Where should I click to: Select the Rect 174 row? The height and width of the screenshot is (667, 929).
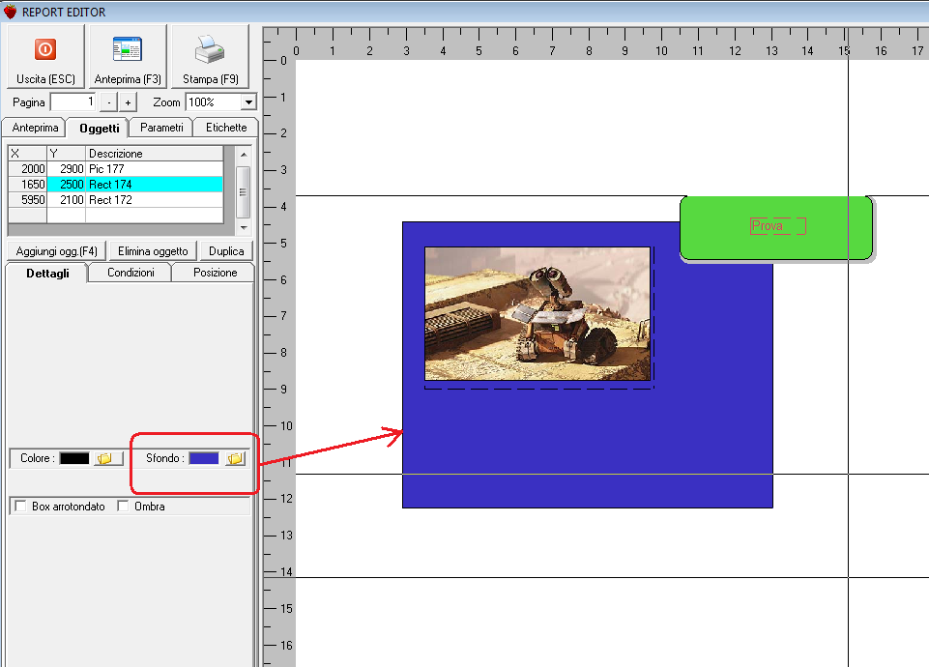(116, 185)
